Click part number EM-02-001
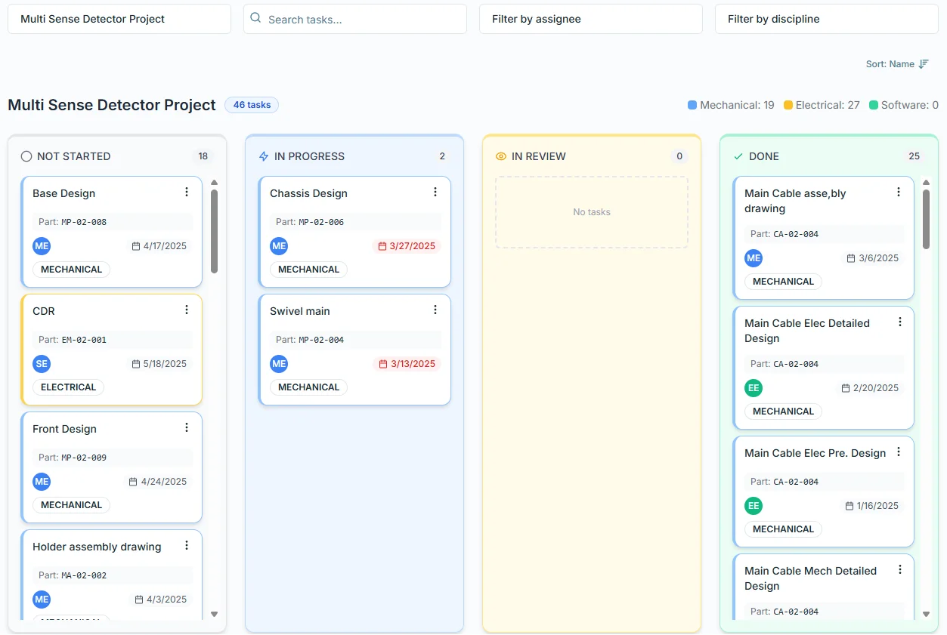The height and width of the screenshot is (635, 947). point(84,340)
